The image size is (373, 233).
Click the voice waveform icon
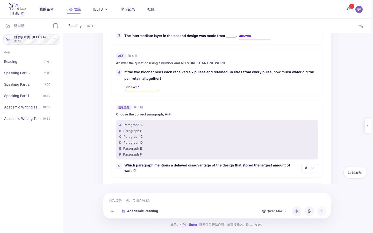click(297, 211)
